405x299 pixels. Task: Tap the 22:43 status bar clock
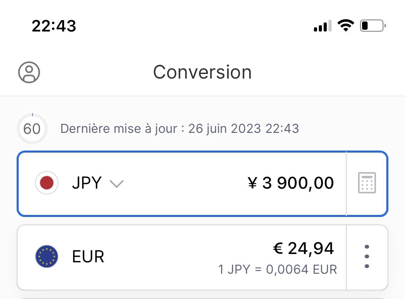click(54, 26)
